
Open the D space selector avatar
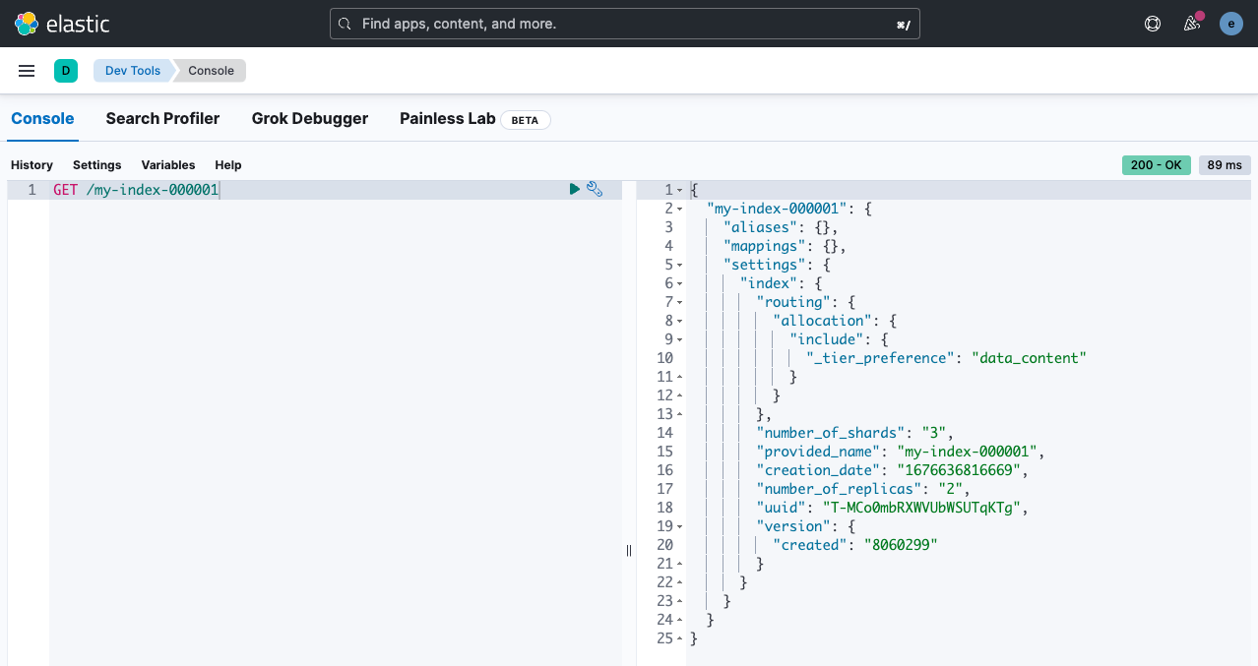tap(66, 71)
